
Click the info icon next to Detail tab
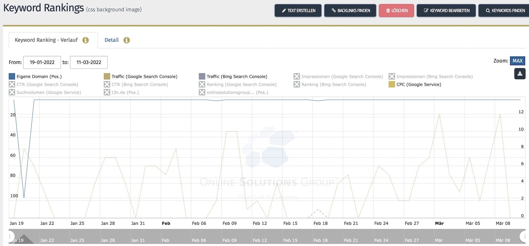127,40
